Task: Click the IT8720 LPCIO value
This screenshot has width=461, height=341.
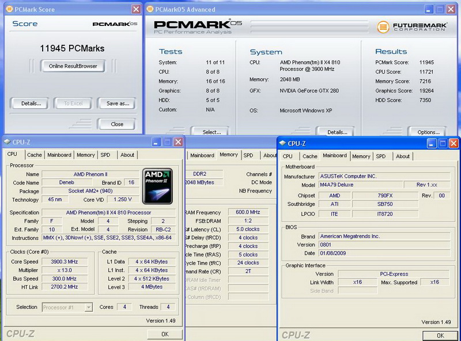Action: pos(385,214)
